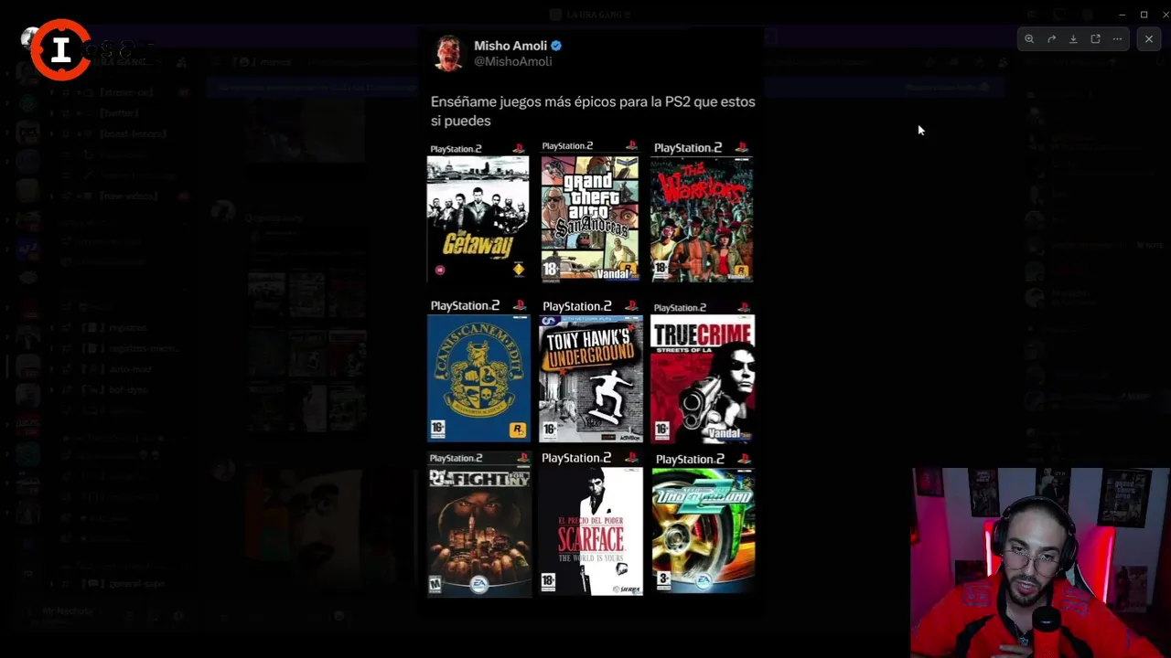This screenshot has width=1171, height=658.
Task: Minimize the Discord window
Action: [1123, 15]
